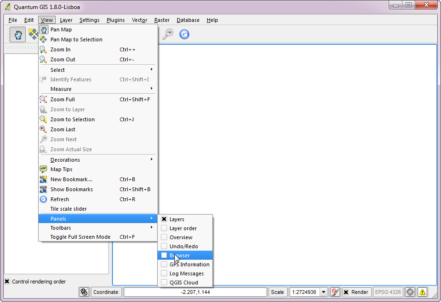Click the New Bookmark icon
Viewport: 441px width, 302px height.
click(x=43, y=179)
